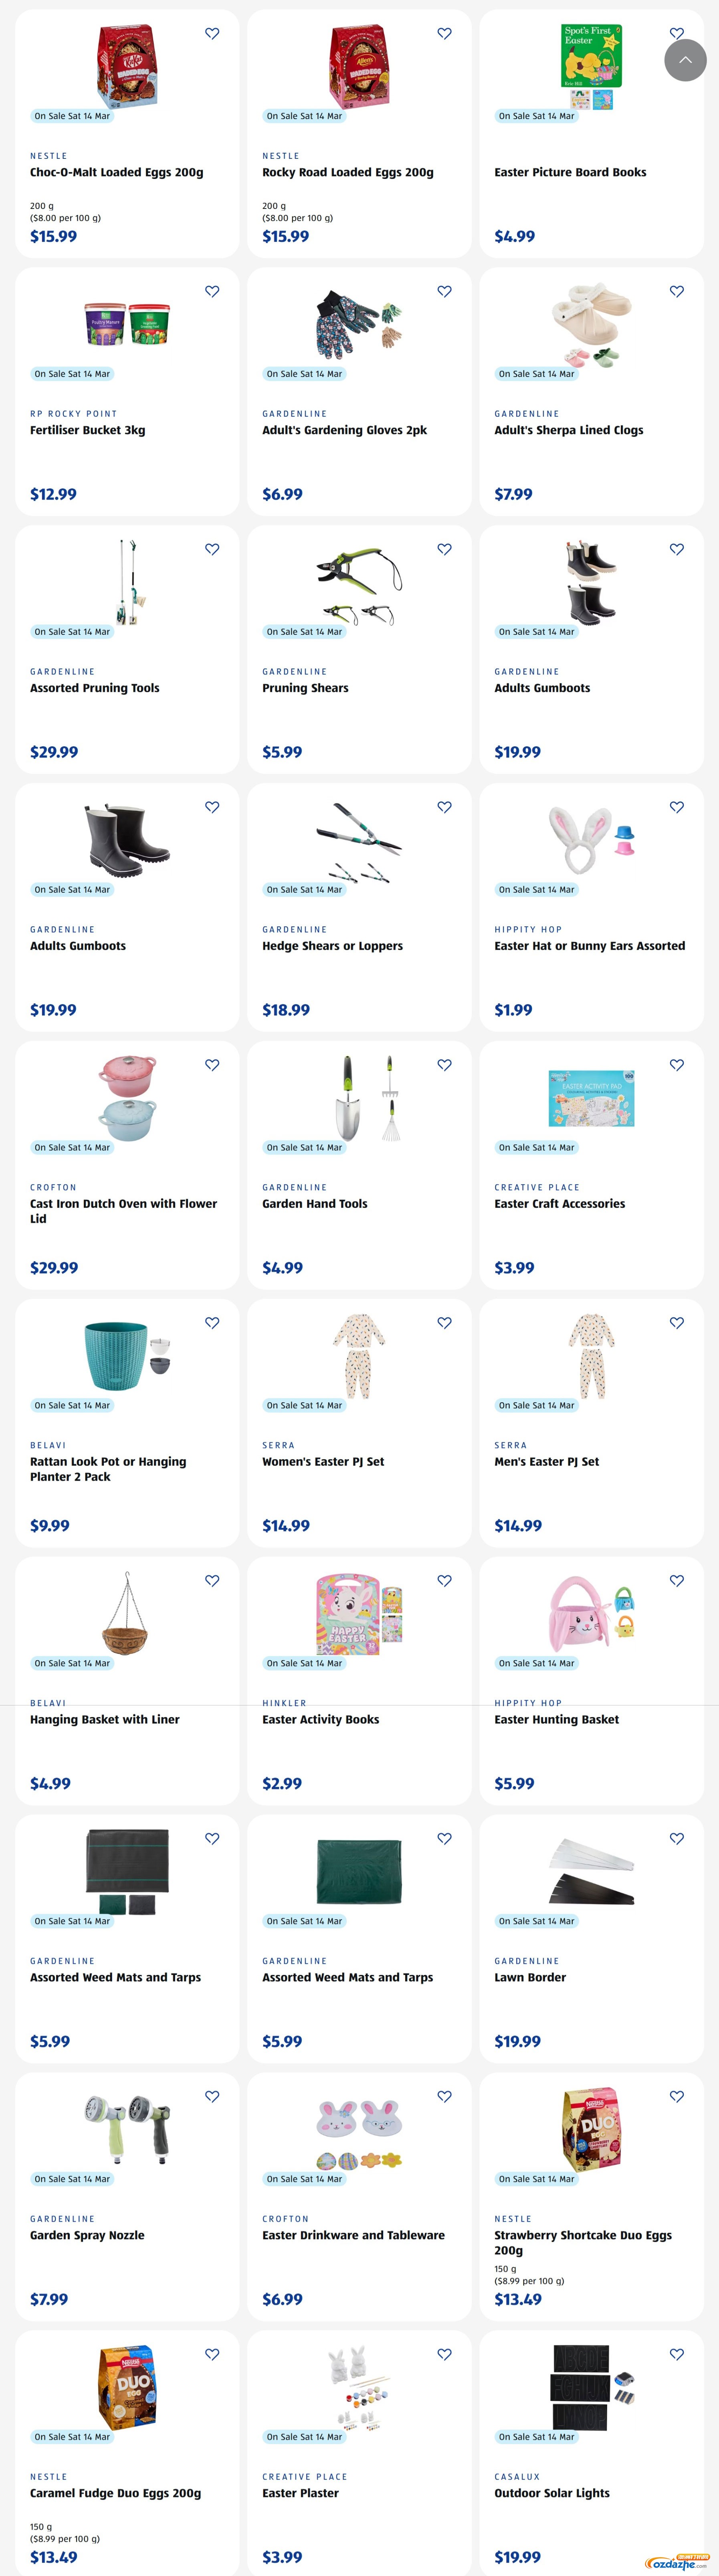The width and height of the screenshot is (719, 2576).
Task: Add Women's Easter PJ Set to favorites
Action: 444,1323
